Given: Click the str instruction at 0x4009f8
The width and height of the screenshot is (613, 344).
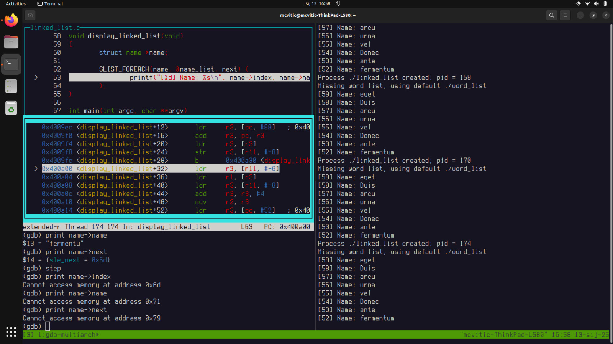Looking at the screenshot, I should [x=161, y=152].
